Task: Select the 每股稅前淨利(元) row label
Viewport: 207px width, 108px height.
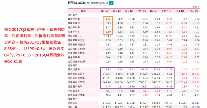Action: [77, 49]
